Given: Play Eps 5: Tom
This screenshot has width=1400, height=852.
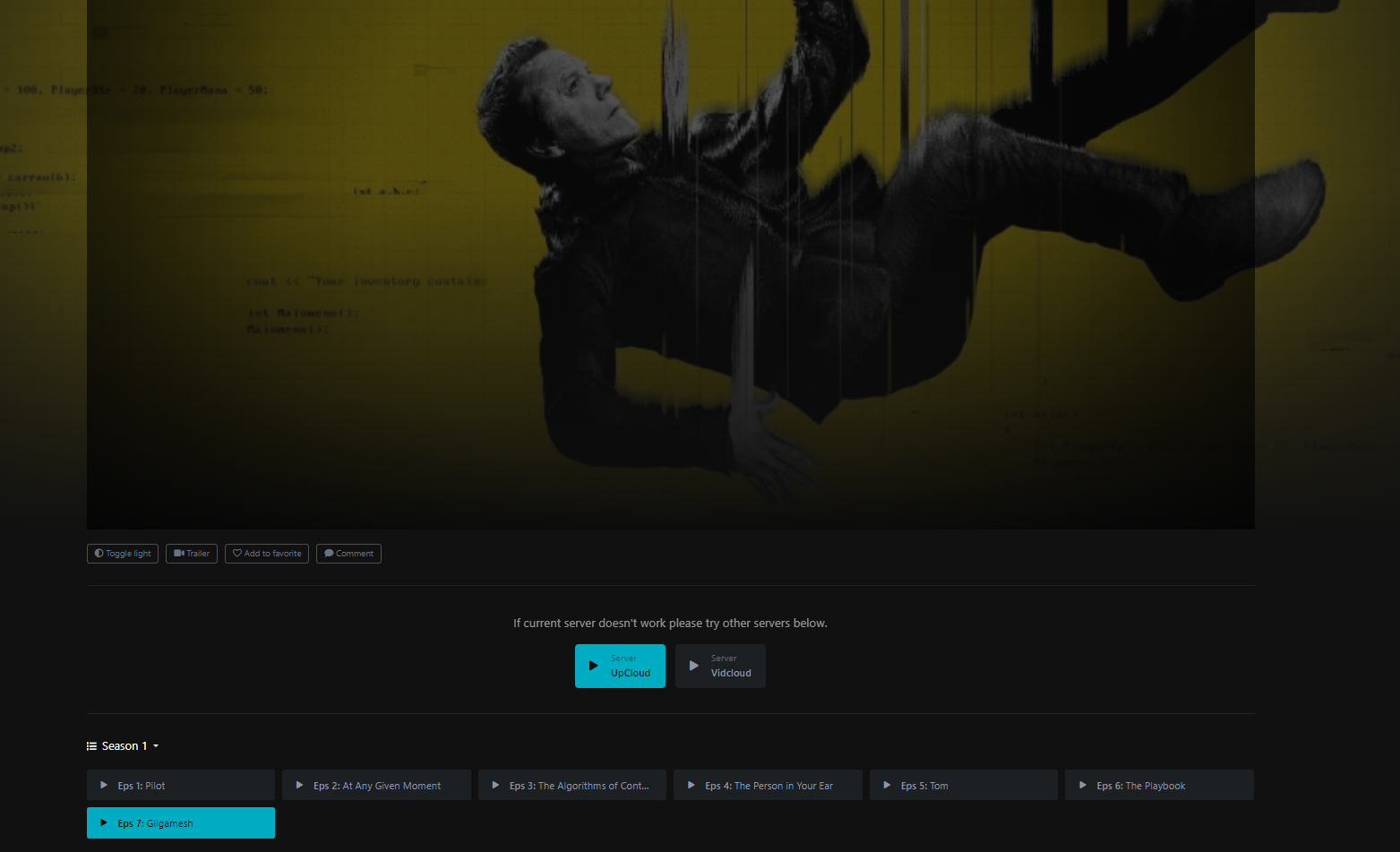Looking at the screenshot, I should pos(964,786).
